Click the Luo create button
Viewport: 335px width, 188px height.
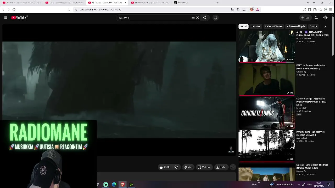(x=305, y=18)
